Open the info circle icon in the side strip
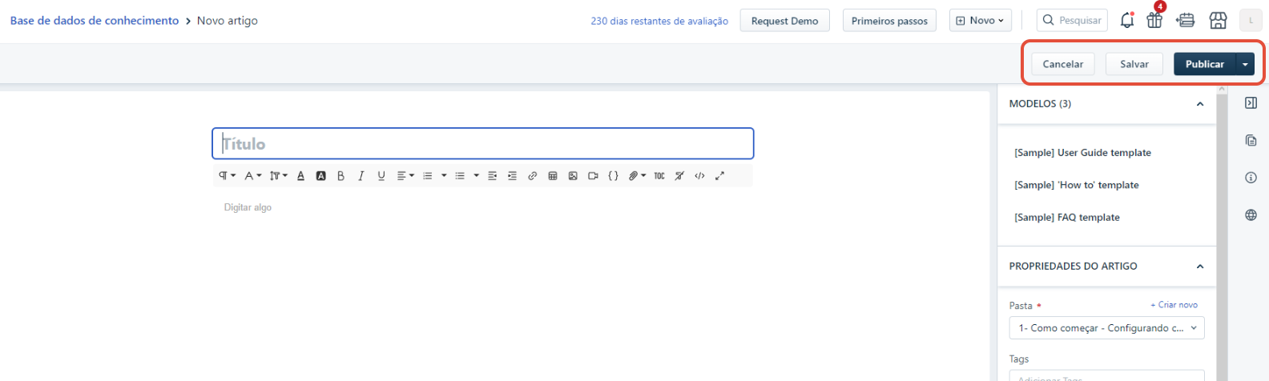 (x=1251, y=178)
